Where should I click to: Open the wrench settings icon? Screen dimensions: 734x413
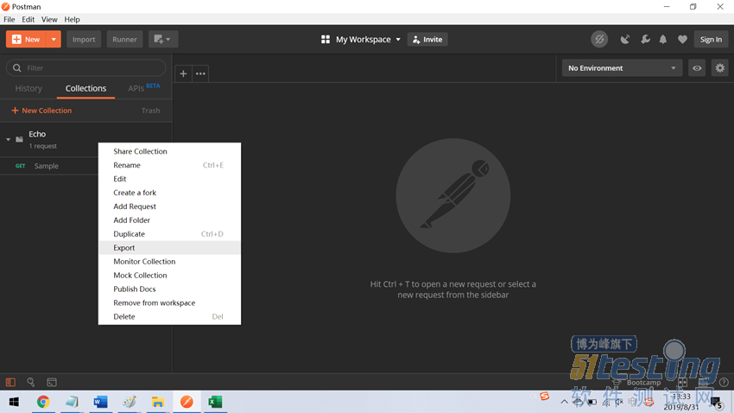pyautogui.click(x=645, y=40)
